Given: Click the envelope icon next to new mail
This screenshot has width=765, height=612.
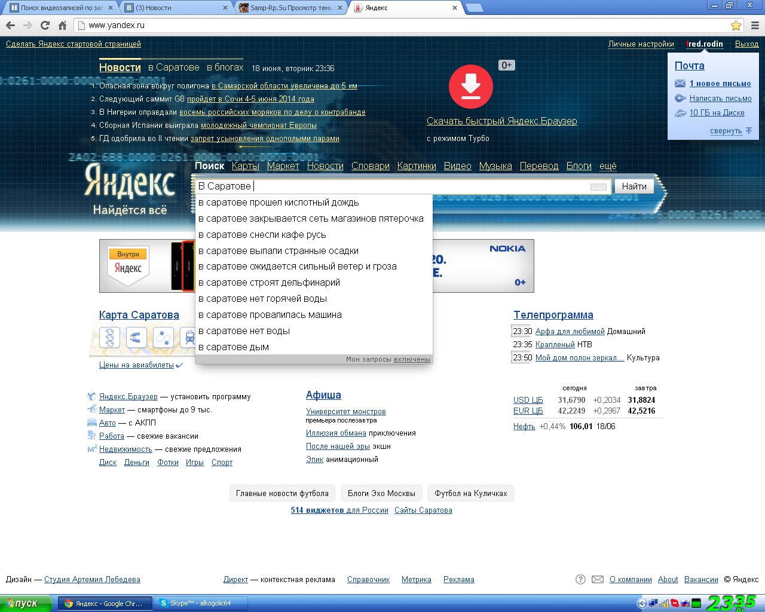Looking at the screenshot, I should click(680, 84).
